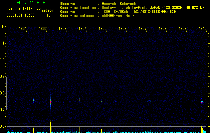
Task: Click the Observer label
Action: [x=68, y=4]
